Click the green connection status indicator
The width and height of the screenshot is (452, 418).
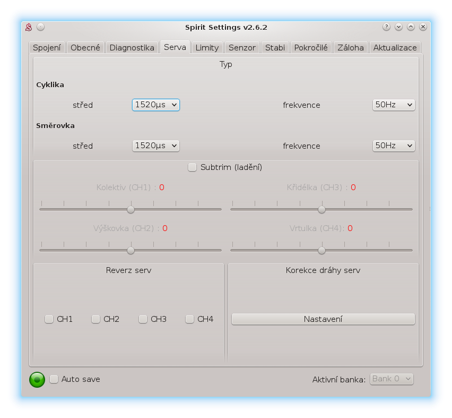click(x=37, y=379)
